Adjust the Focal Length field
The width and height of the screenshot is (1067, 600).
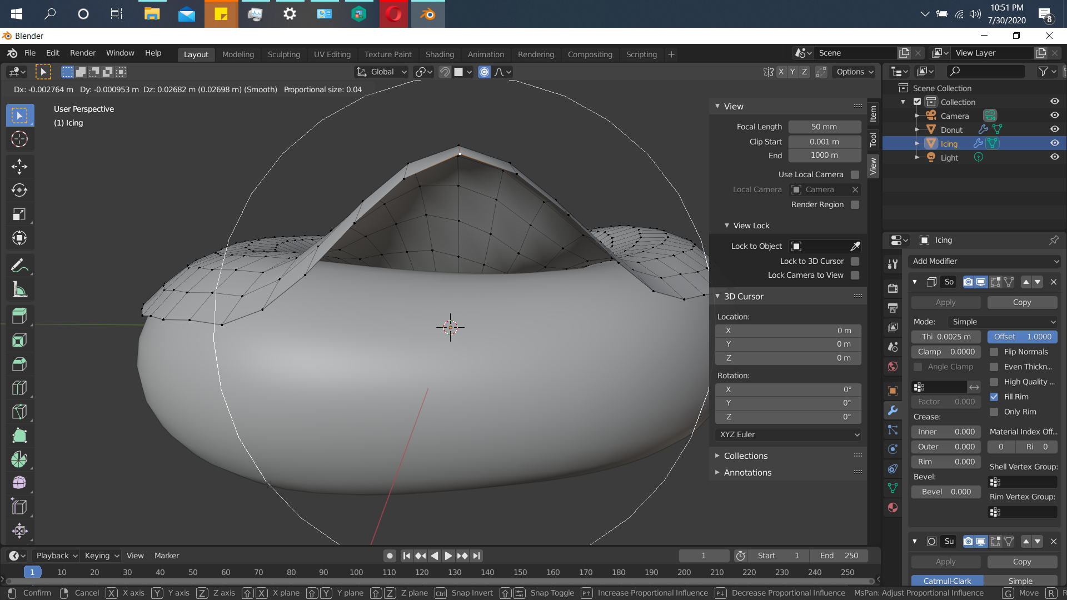click(x=824, y=127)
